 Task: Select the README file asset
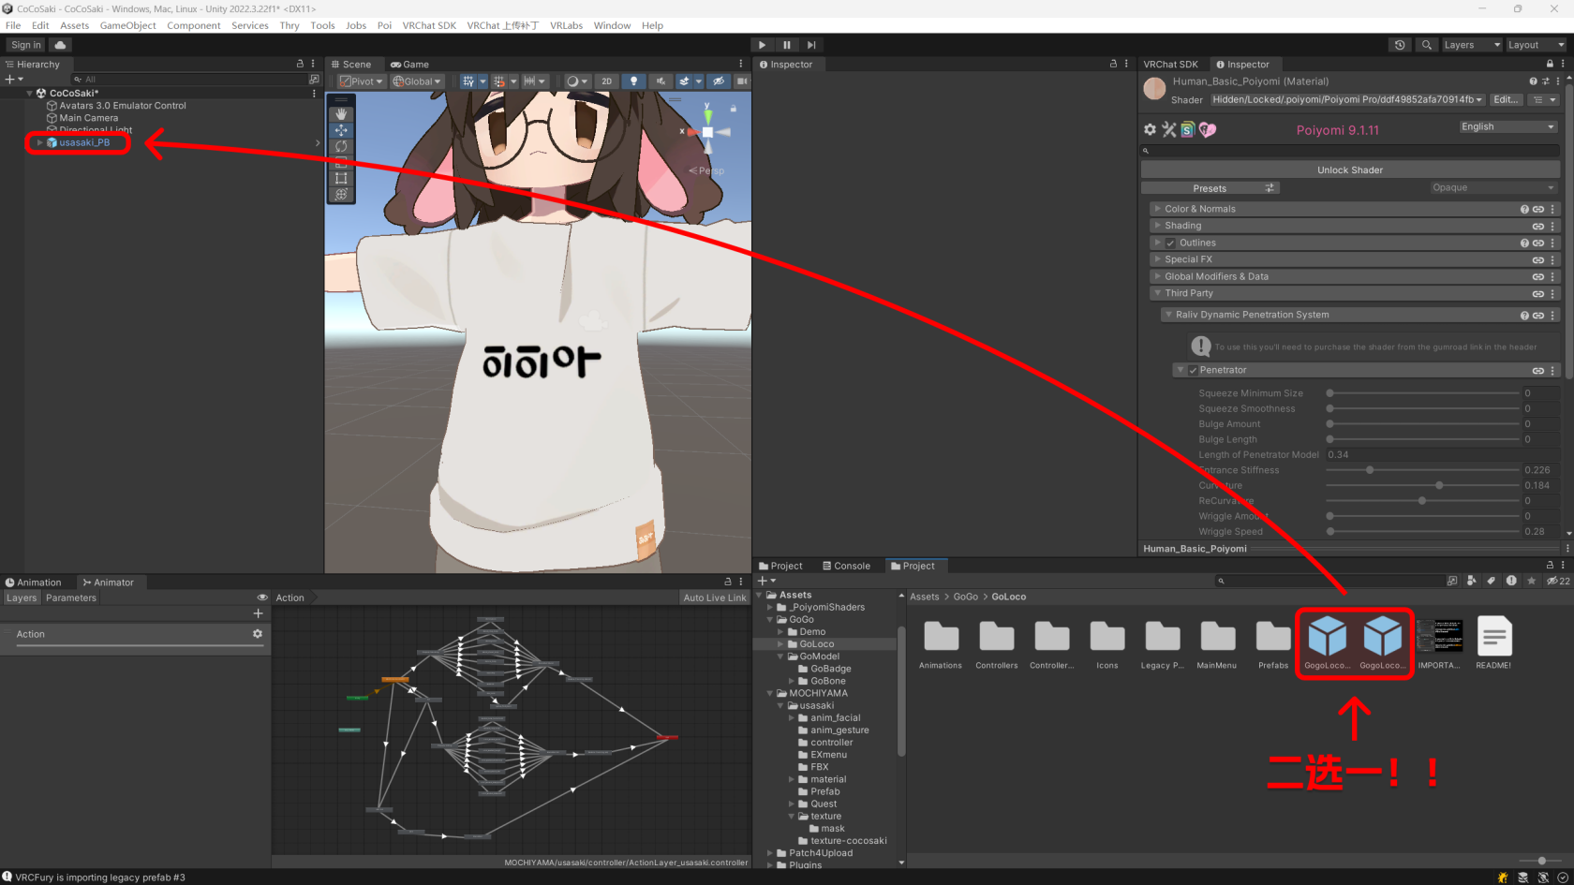click(x=1493, y=642)
